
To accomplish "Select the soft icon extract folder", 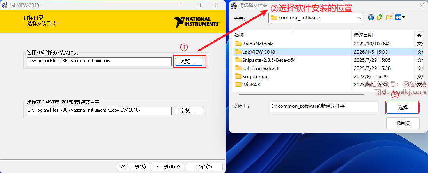I will (260, 68).
